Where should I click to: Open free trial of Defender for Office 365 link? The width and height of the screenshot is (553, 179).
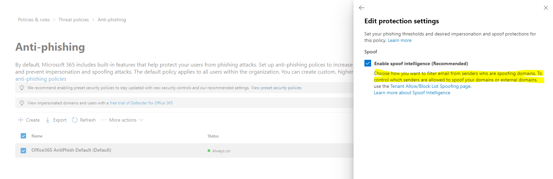141,103
